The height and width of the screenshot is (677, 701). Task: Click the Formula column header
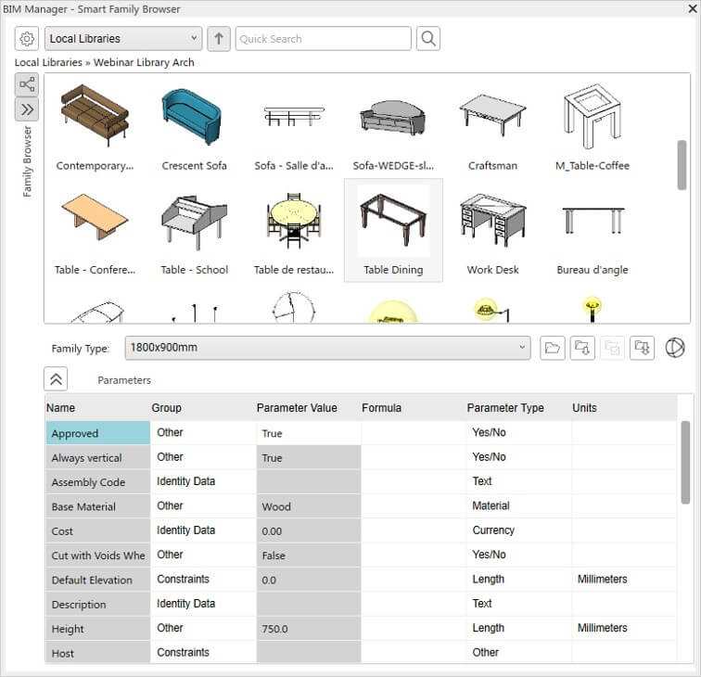point(414,408)
